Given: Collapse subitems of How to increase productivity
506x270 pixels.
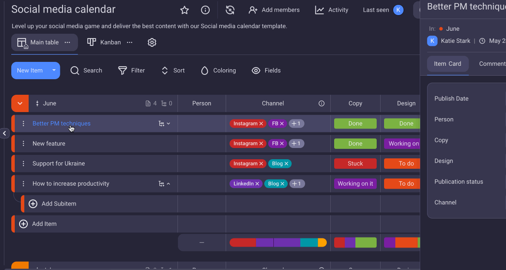Looking at the screenshot, I should click(164, 184).
